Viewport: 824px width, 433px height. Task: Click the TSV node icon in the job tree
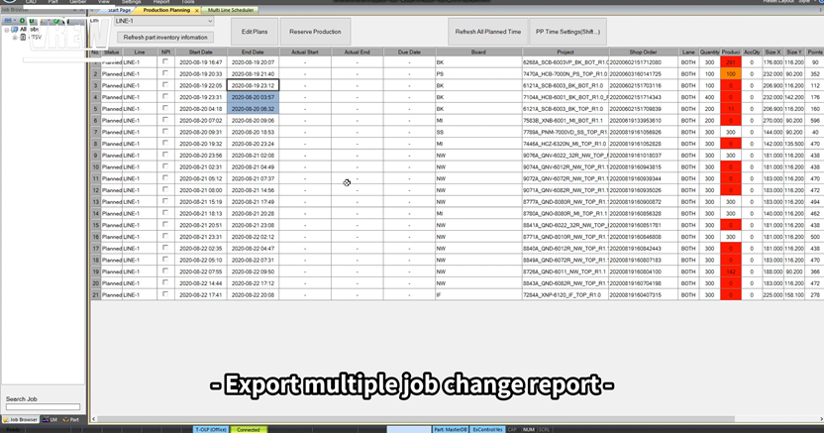pyautogui.click(x=23, y=38)
